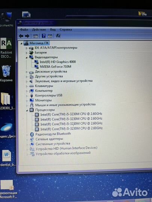Select NVIDIA GeForce 710M entry
152x202 pixels.
56,67
